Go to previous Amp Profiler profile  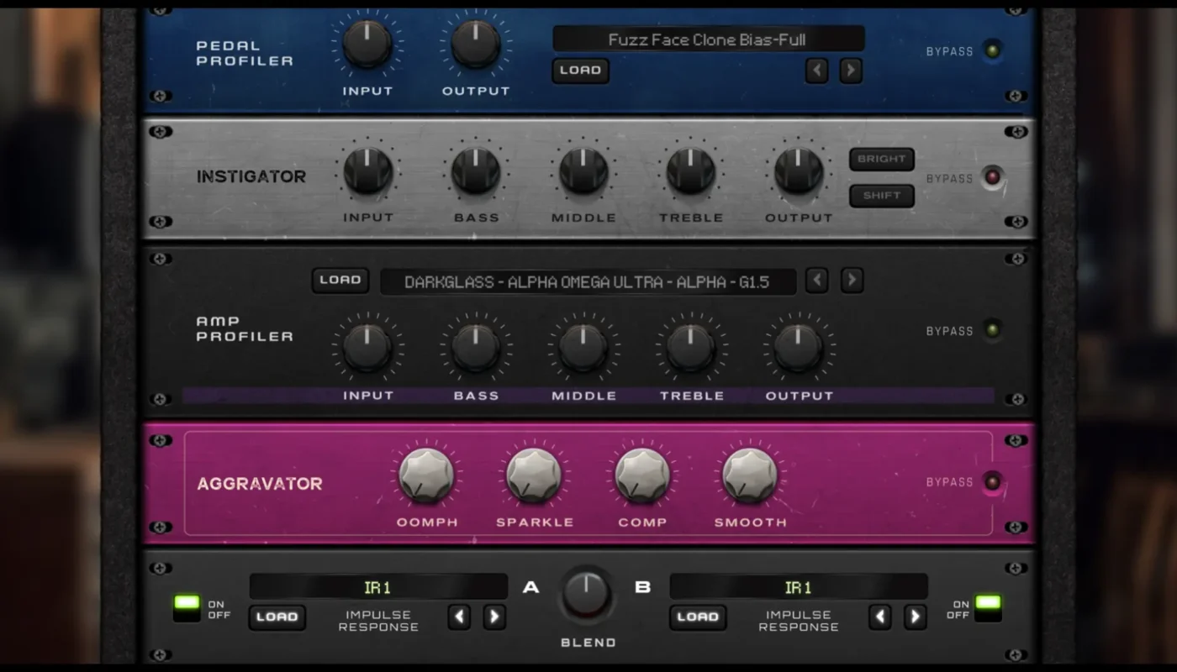tap(816, 281)
